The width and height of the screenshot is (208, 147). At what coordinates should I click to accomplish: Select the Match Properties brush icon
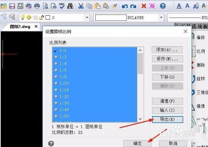tap(114, 6)
